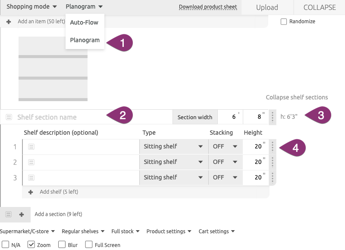Click Collapse shelf sections
Image resolution: width=345 pixels, height=250 pixels.
coord(297,97)
